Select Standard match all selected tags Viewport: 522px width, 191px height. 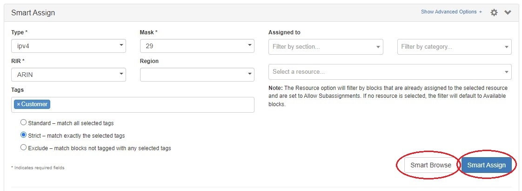(x=23, y=123)
